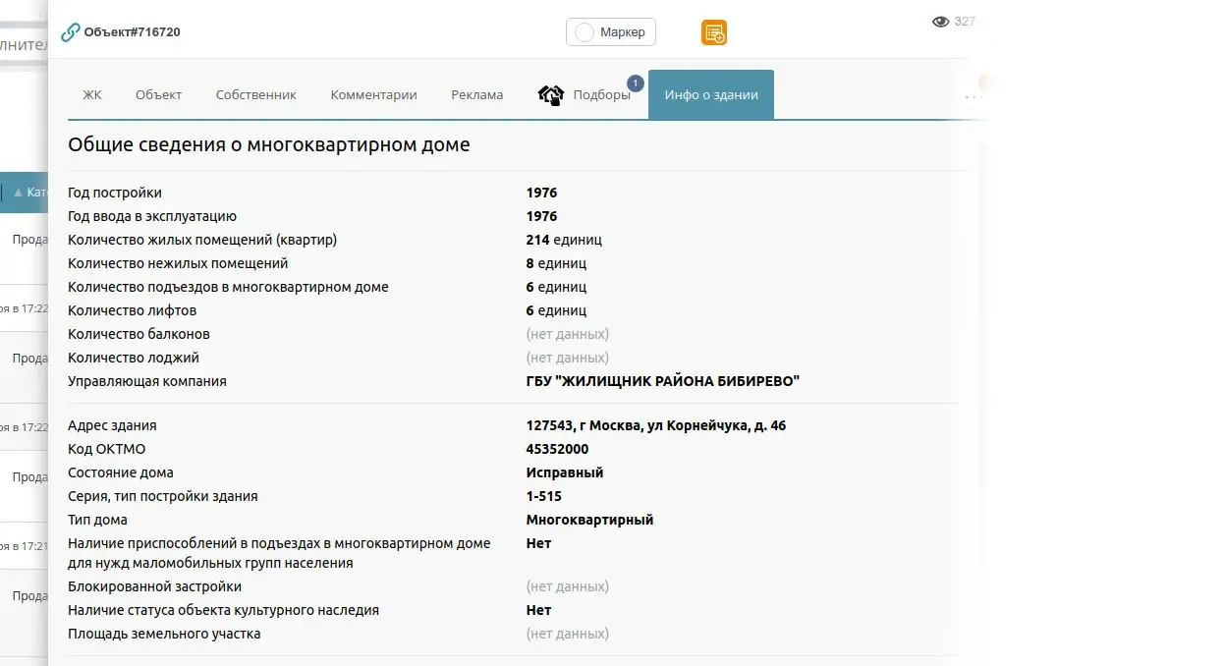
Task: Click the building series value 1-515
Action: tap(543, 496)
